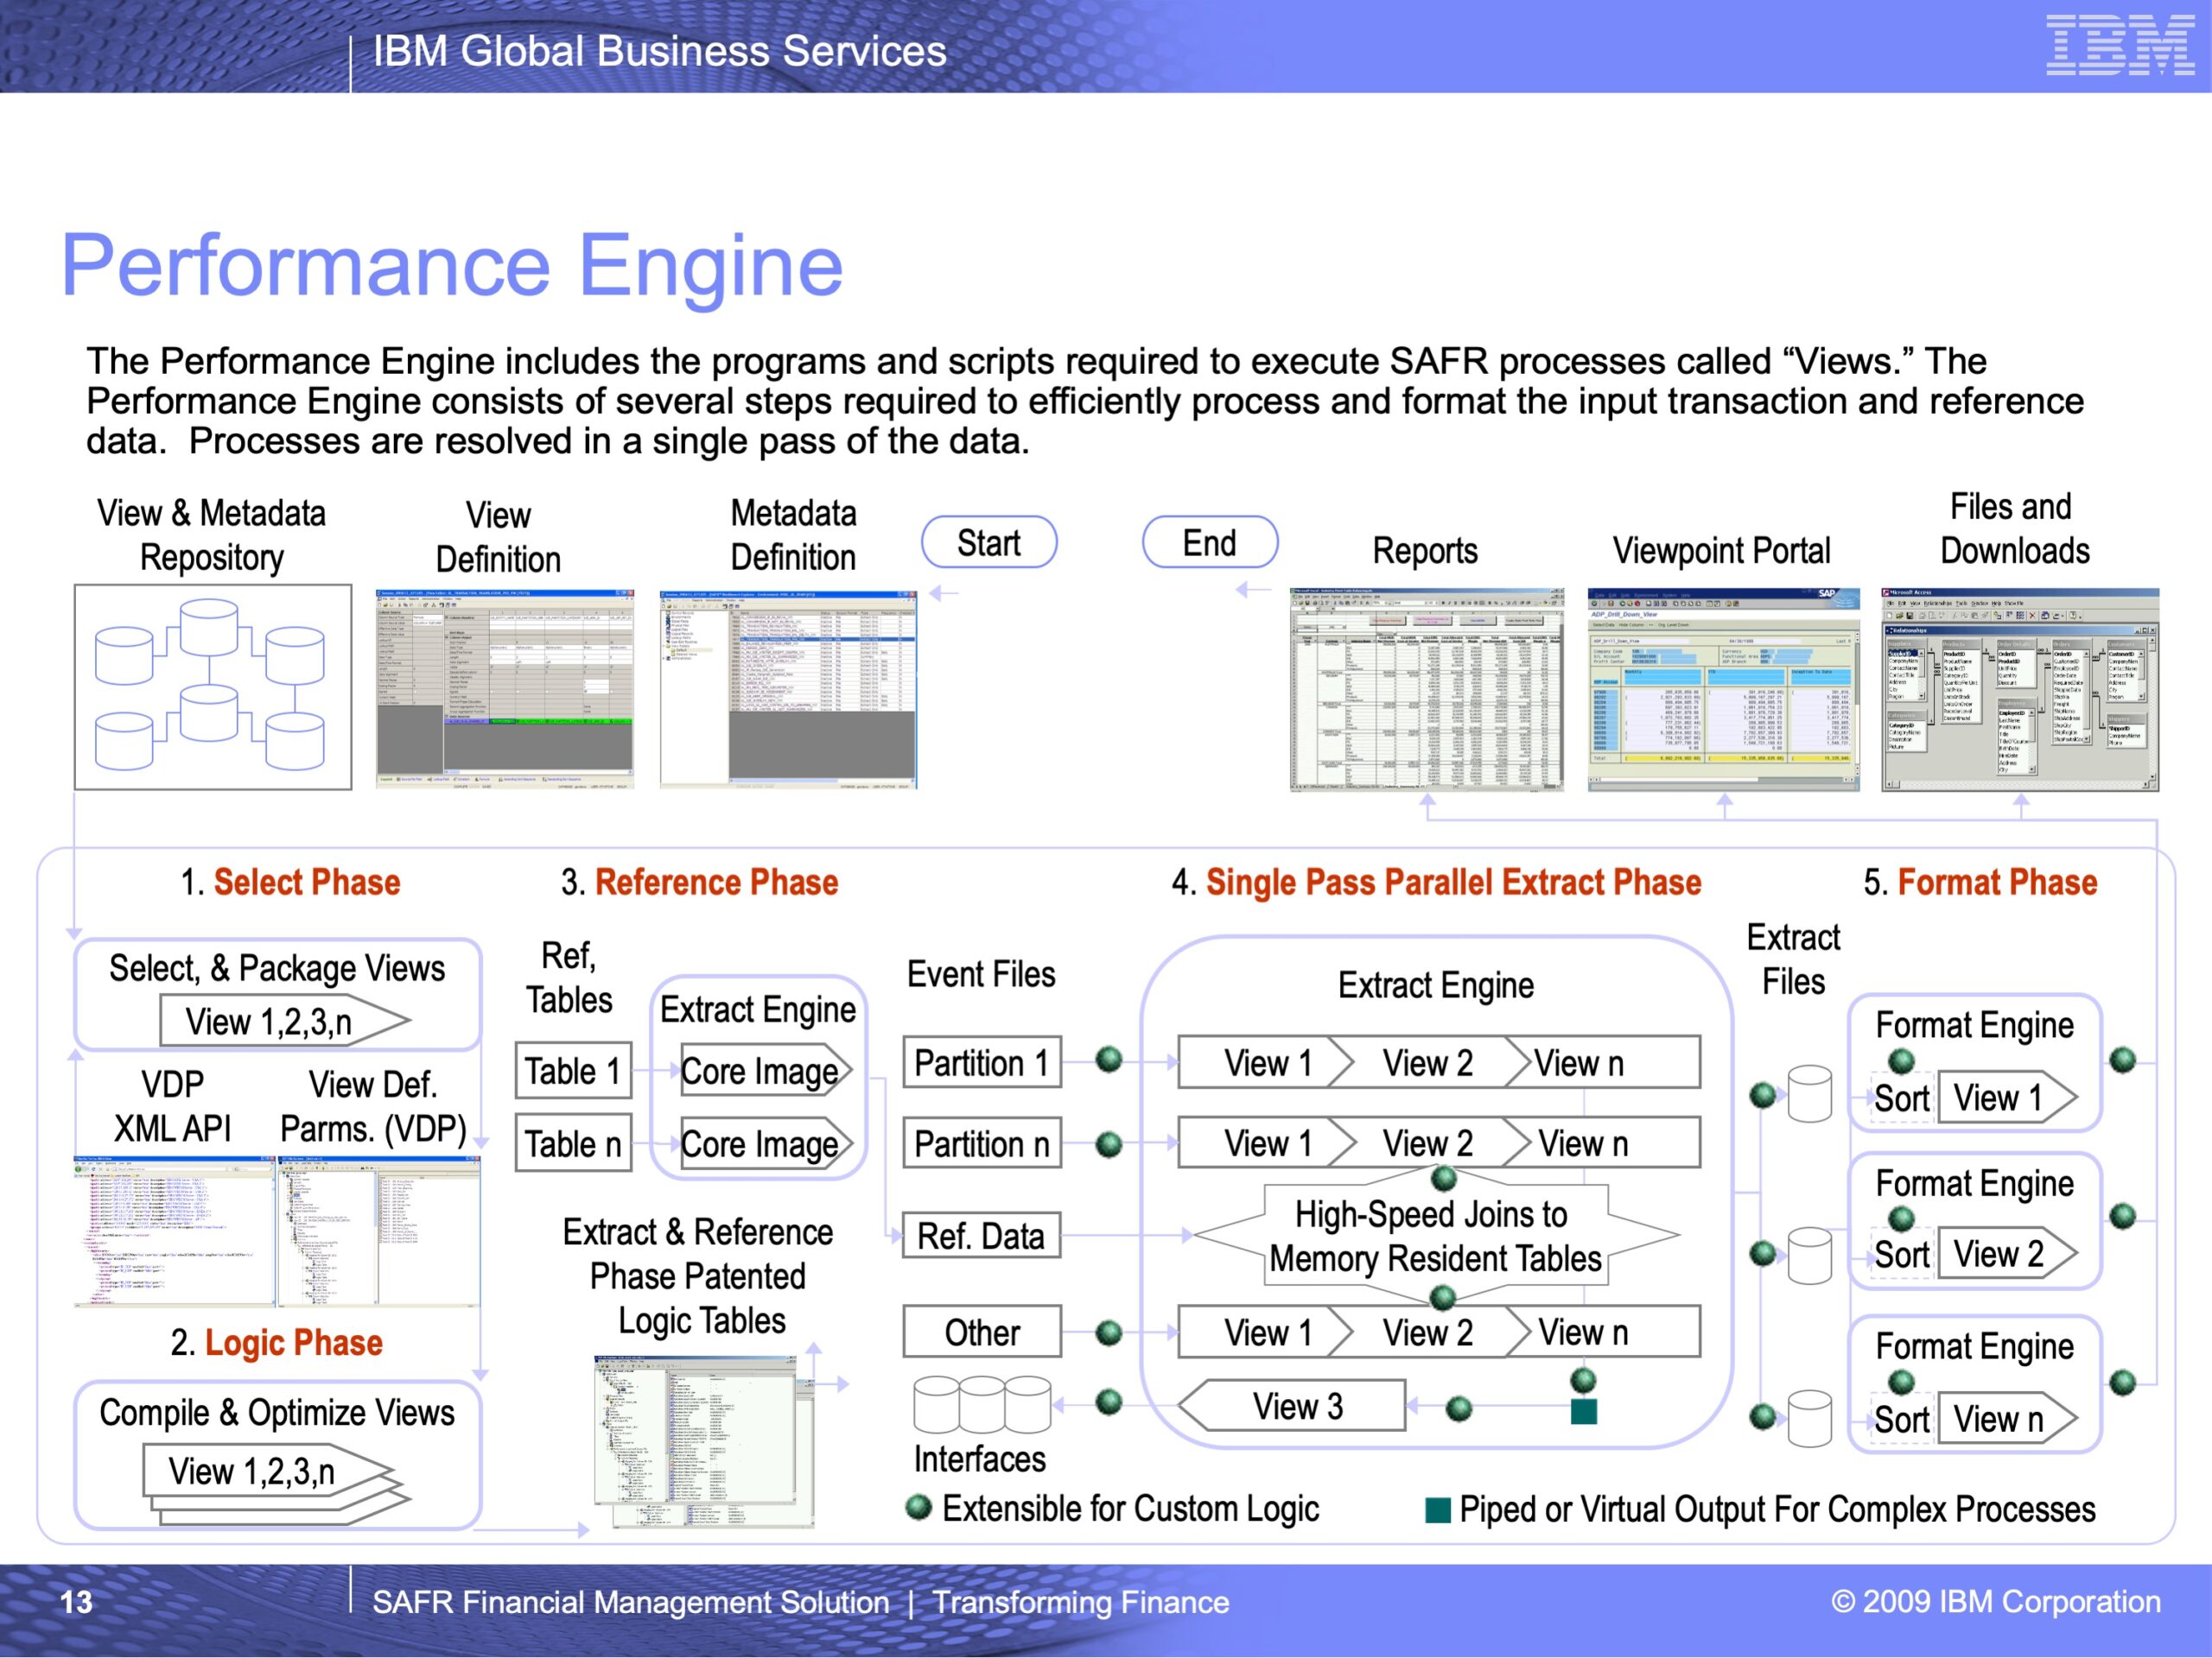Click the Reference Phase heading
Viewport: 2212px width, 1658px height.
716,883
